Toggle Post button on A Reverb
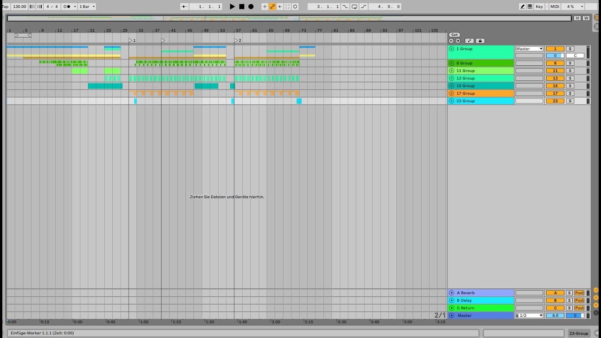The height and width of the screenshot is (338, 601). click(579, 293)
